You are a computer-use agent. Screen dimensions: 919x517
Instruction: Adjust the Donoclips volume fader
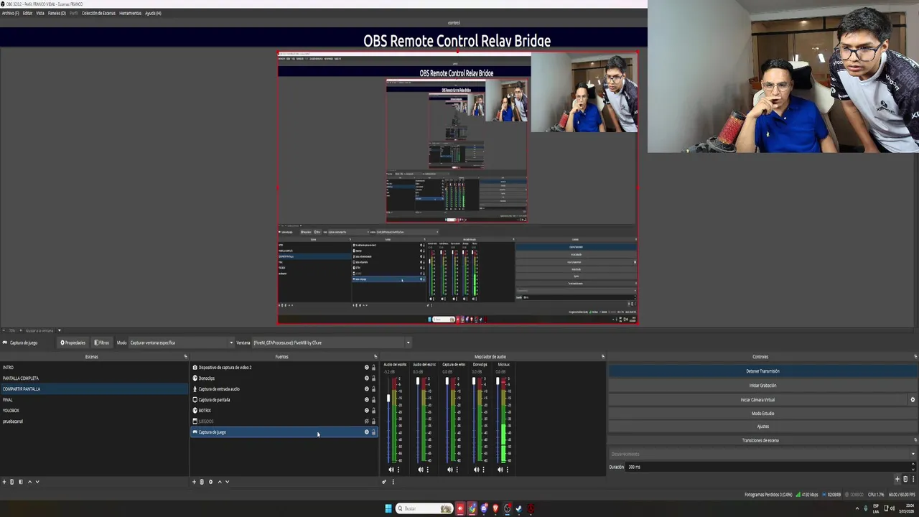(474, 381)
